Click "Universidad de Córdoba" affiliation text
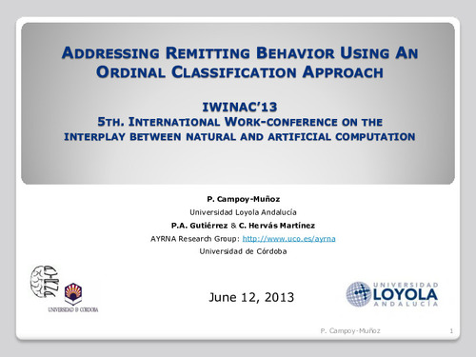Image resolution: width=476 pixels, height=357 pixels. click(x=243, y=251)
